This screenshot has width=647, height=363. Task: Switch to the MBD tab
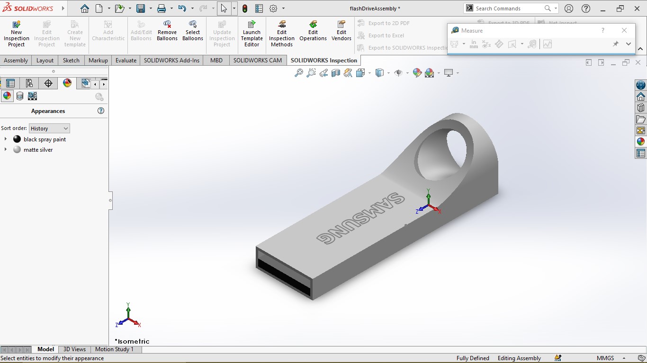(216, 60)
